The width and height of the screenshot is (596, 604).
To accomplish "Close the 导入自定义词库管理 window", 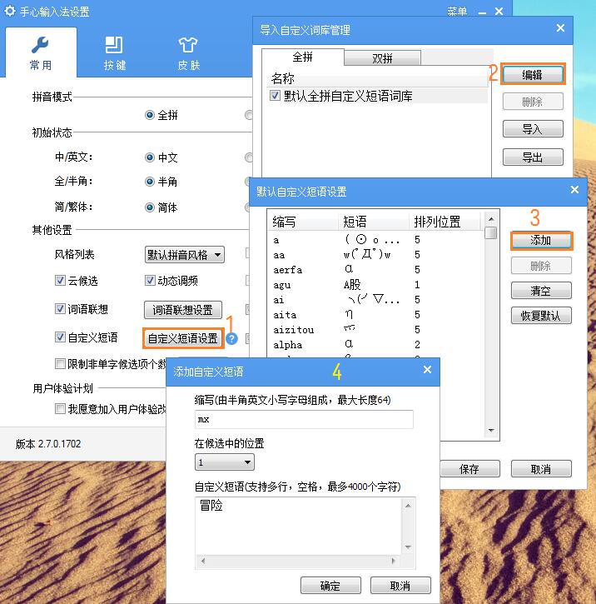I will (560, 28).
